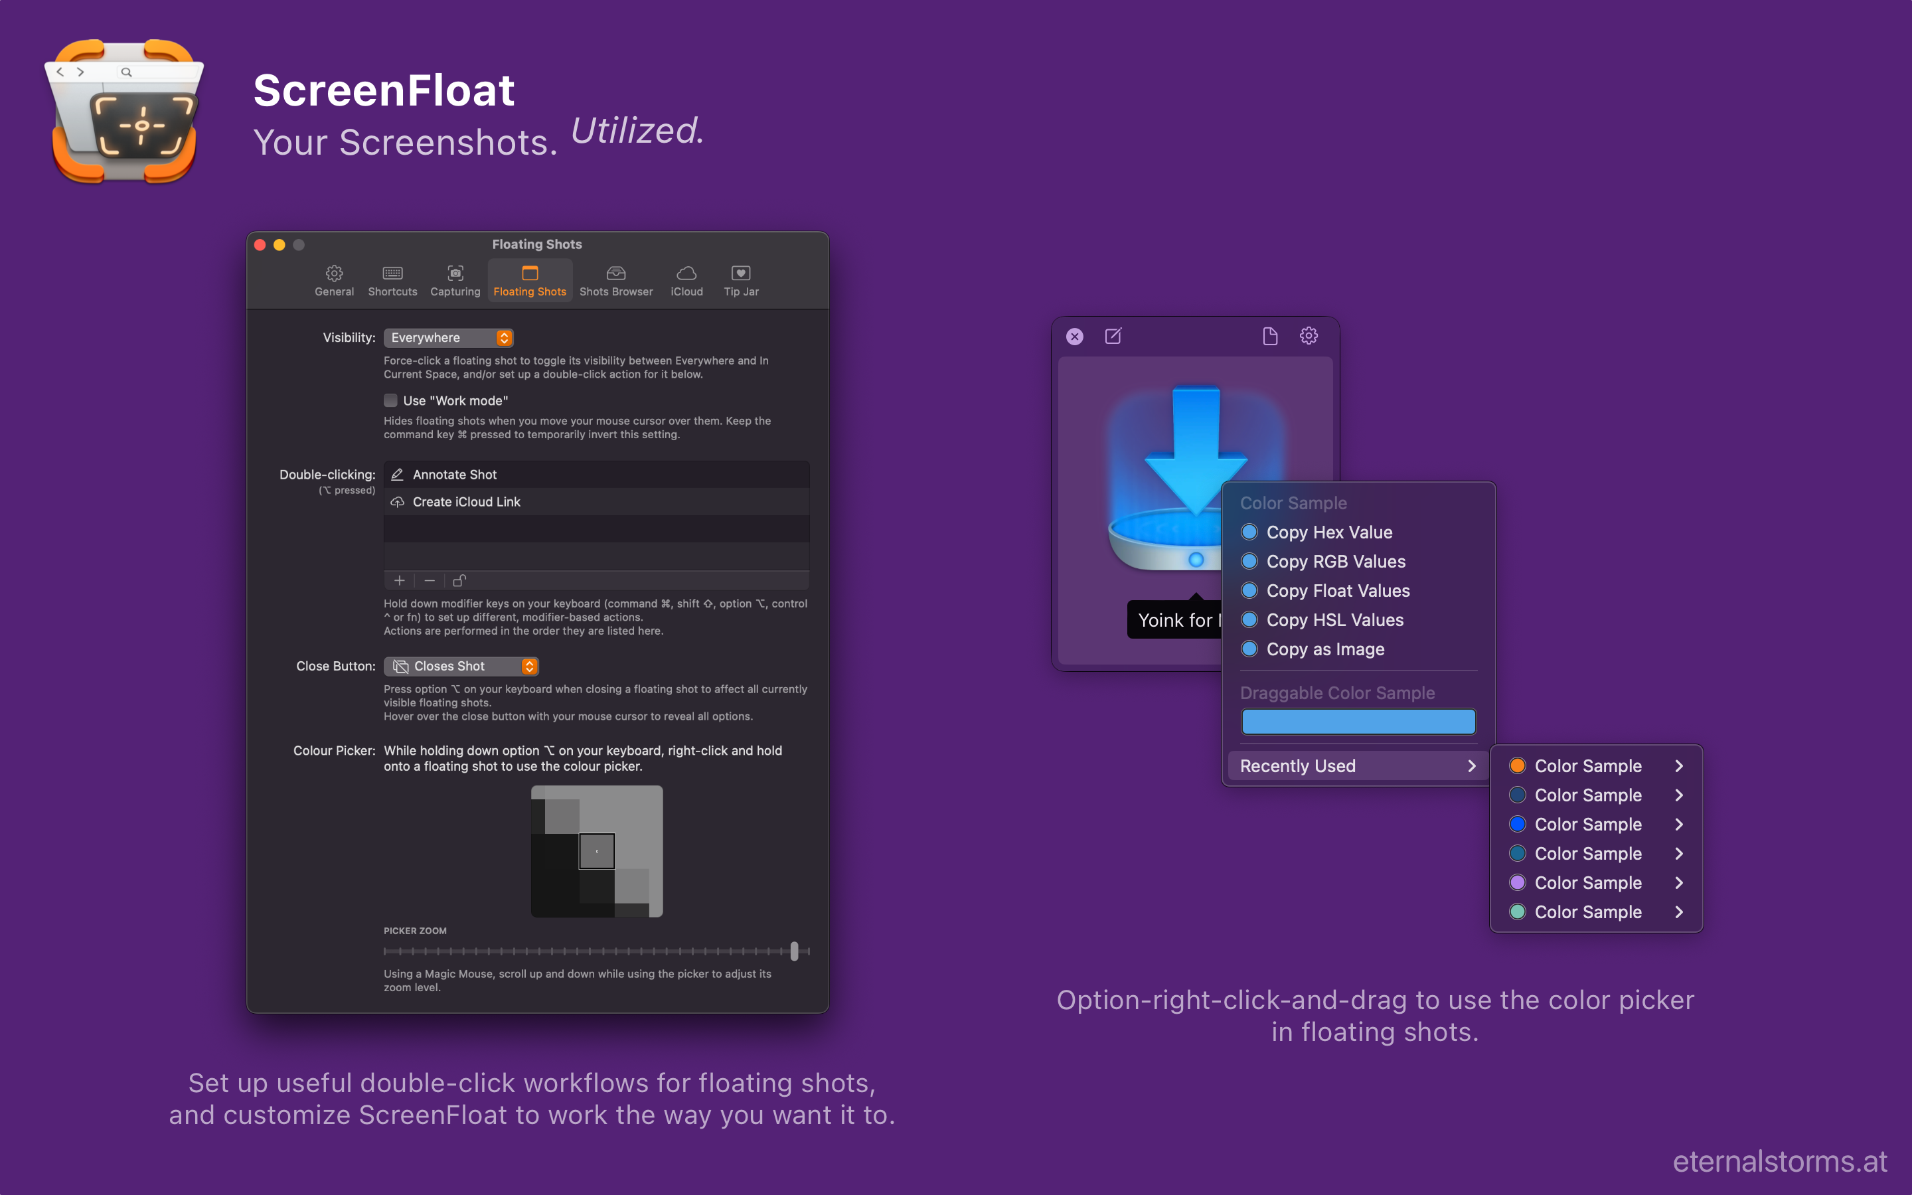Click the cloud icon beside Create iCloud Link
Viewport: 1912px width, 1195px height.
coord(398,502)
